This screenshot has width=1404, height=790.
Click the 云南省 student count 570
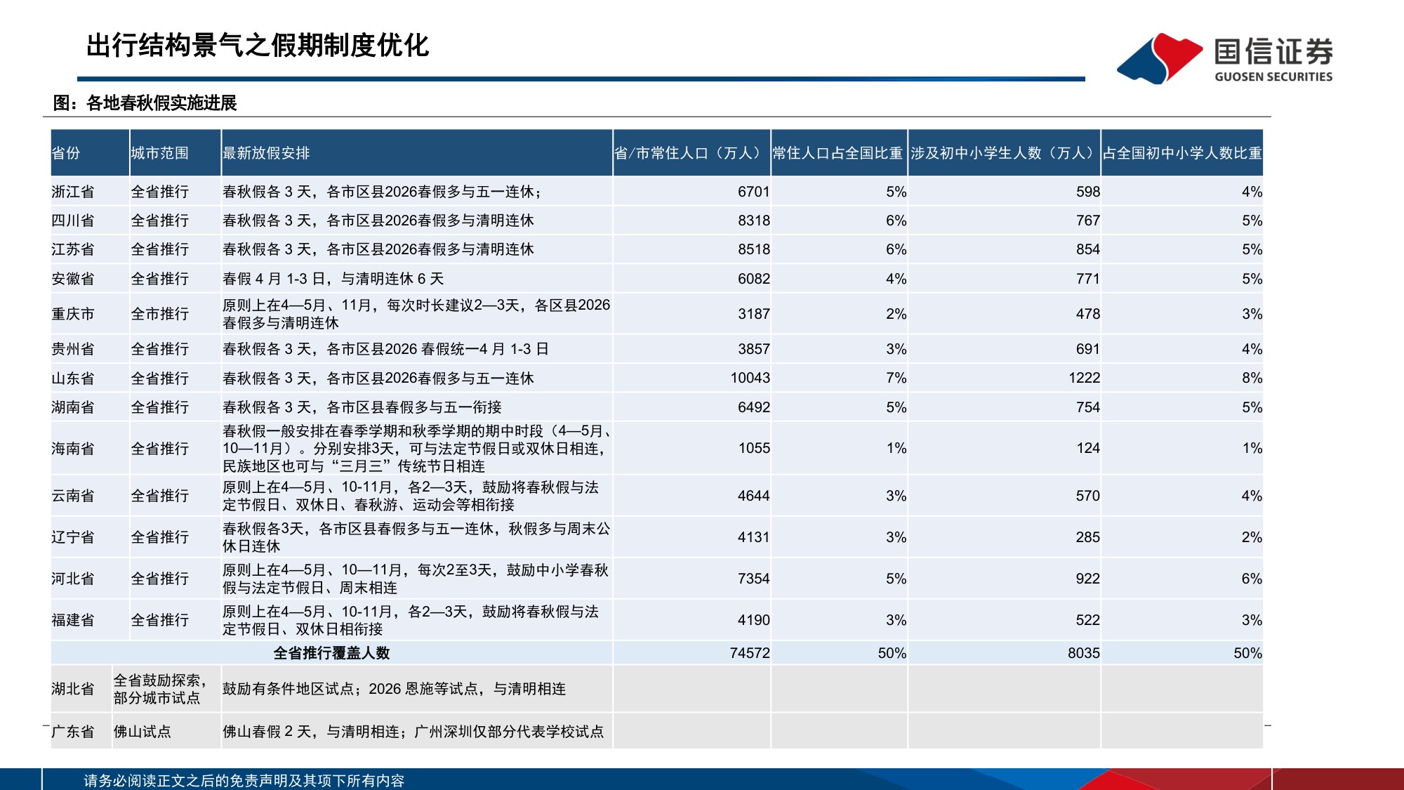click(x=1088, y=496)
